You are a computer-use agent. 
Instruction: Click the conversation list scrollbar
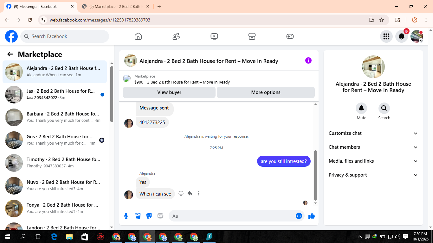tap(112, 94)
